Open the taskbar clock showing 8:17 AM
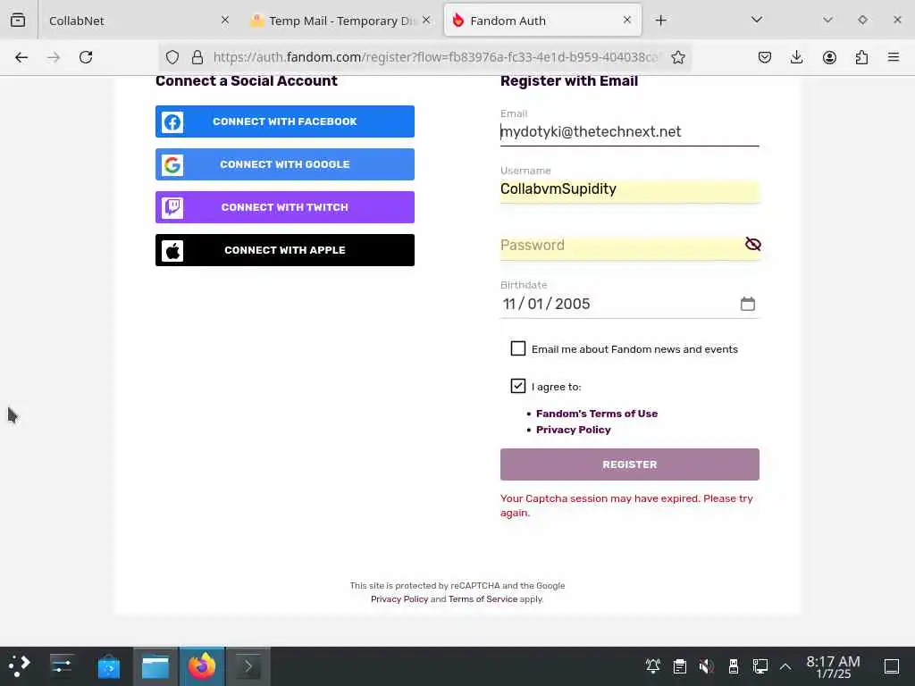 834,666
